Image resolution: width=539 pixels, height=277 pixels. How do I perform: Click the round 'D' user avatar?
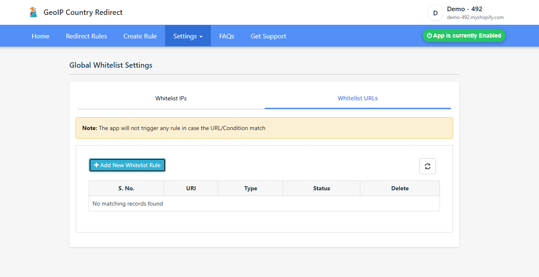pyautogui.click(x=435, y=13)
